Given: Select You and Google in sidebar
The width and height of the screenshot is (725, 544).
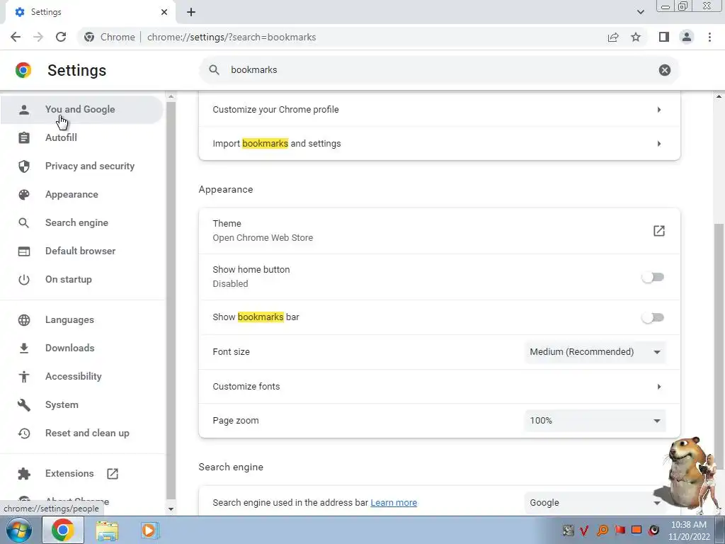Looking at the screenshot, I should tap(81, 110).
